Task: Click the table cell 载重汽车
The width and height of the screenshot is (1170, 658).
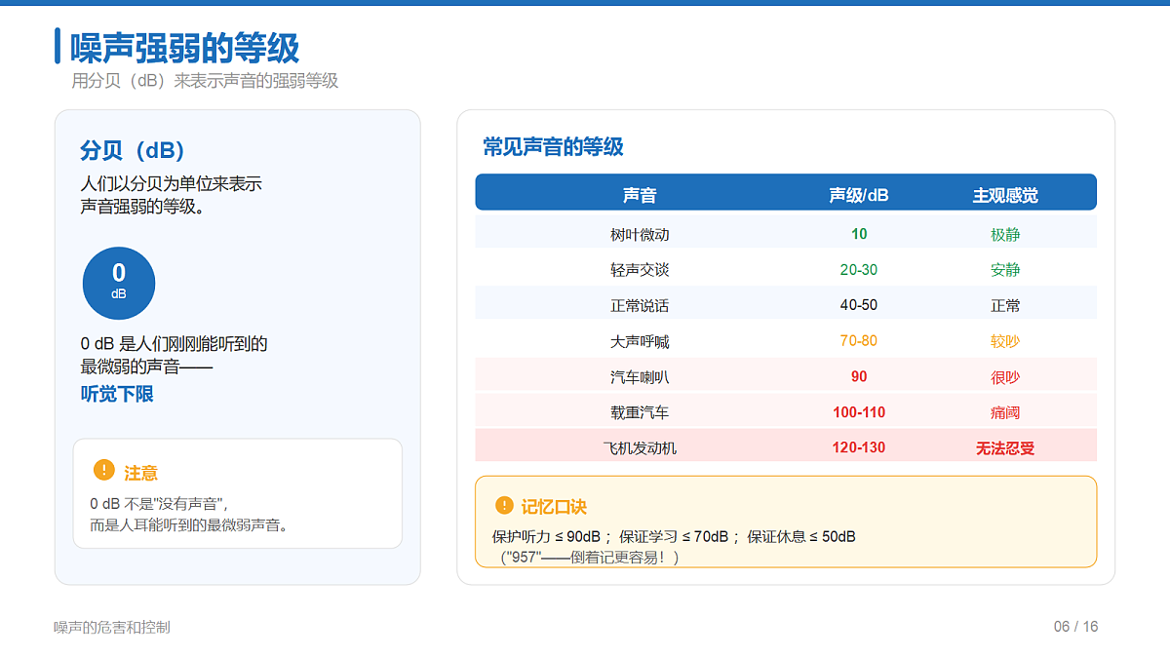Action: coord(640,413)
